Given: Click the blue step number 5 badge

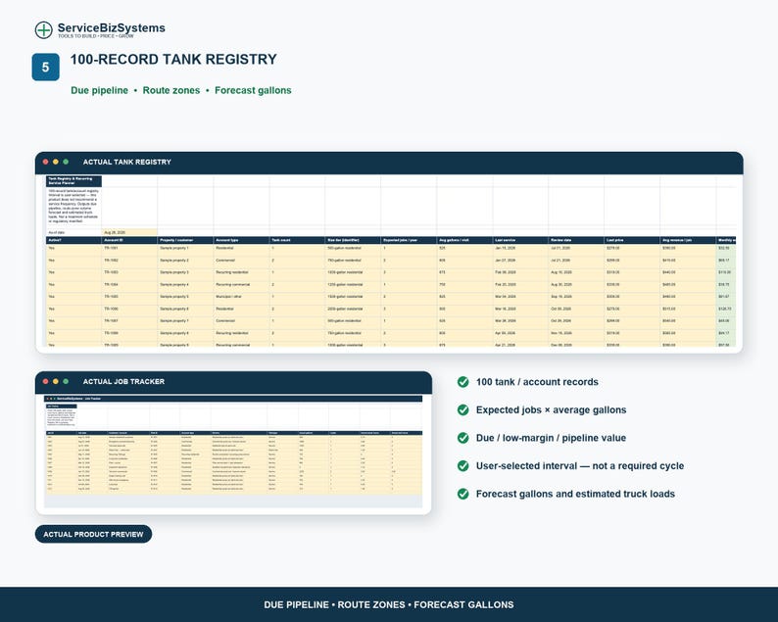Looking at the screenshot, I should [46, 67].
